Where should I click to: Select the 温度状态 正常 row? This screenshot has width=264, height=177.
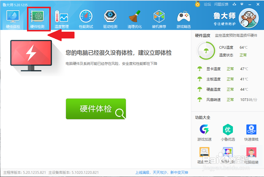[x=233, y=55]
